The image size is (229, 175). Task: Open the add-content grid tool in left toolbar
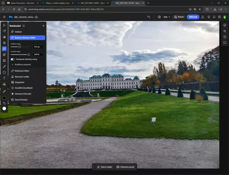(x=4, y=61)
